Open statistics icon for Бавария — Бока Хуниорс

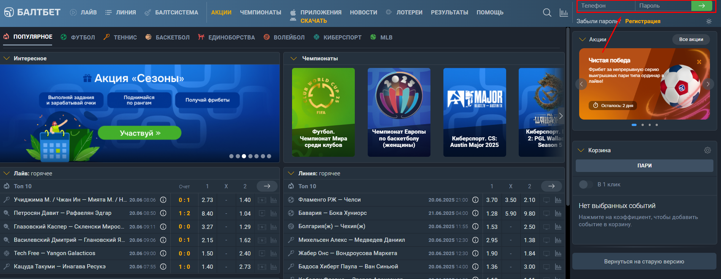(558, 213)
